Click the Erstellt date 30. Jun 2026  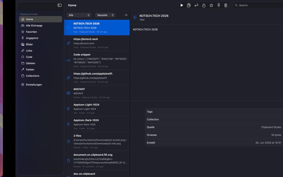(268, 143)
